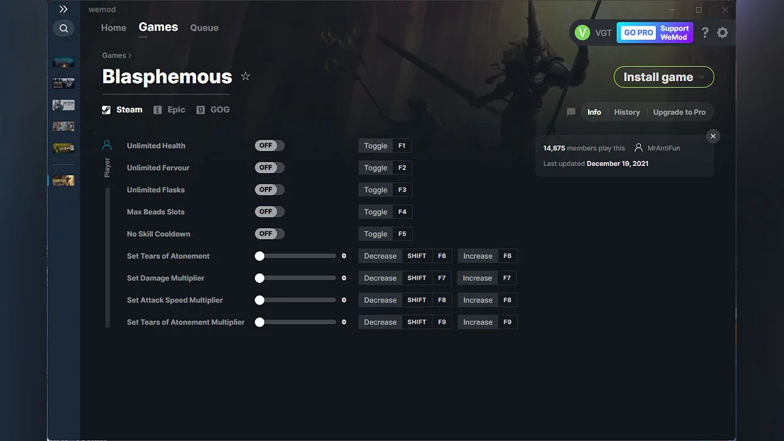Screen dimensions: 784x441
Task: Click the Set Tears of Atonement slider
Action: pos(297,256)
